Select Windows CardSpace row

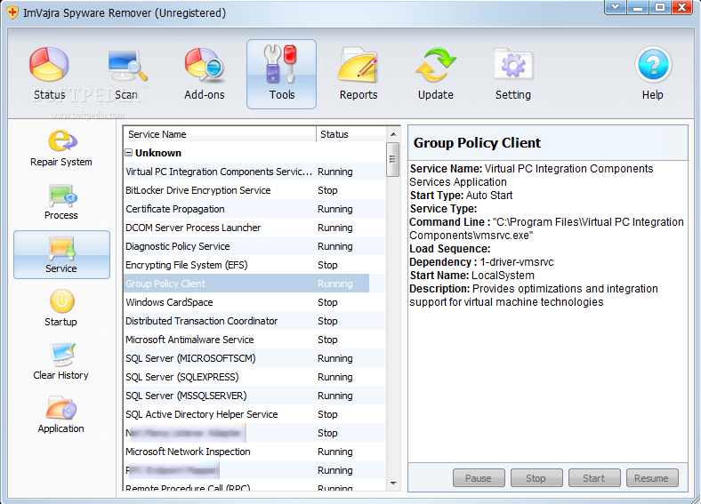[254, 302]
